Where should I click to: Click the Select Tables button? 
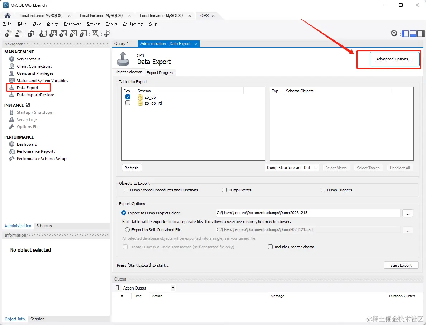click(x=368, y=168)
